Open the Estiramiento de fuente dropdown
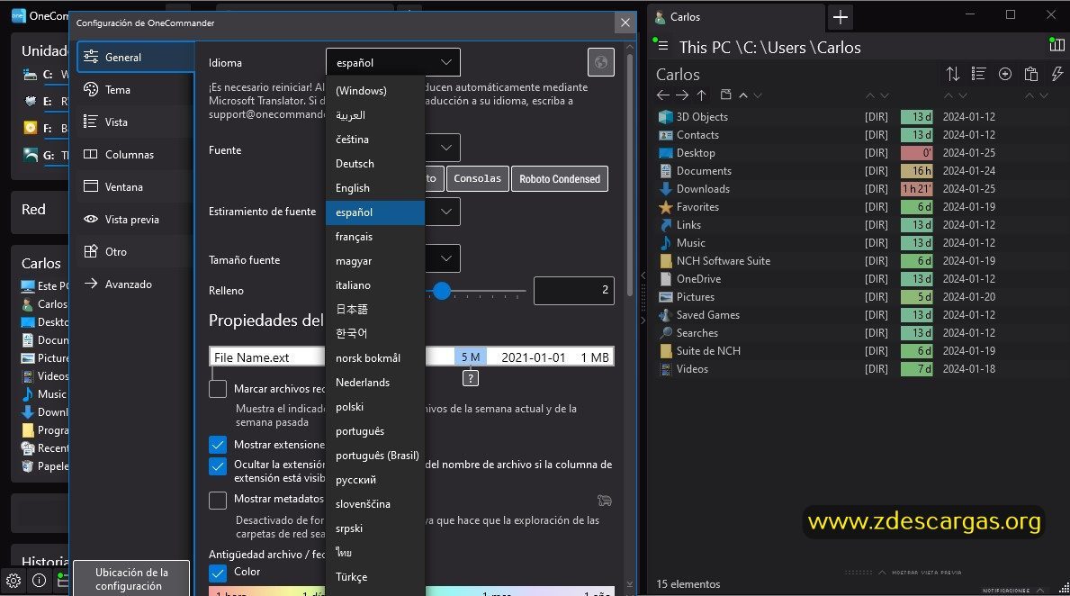This screenshot has width=1070, height=596. [x=445, y=212]
